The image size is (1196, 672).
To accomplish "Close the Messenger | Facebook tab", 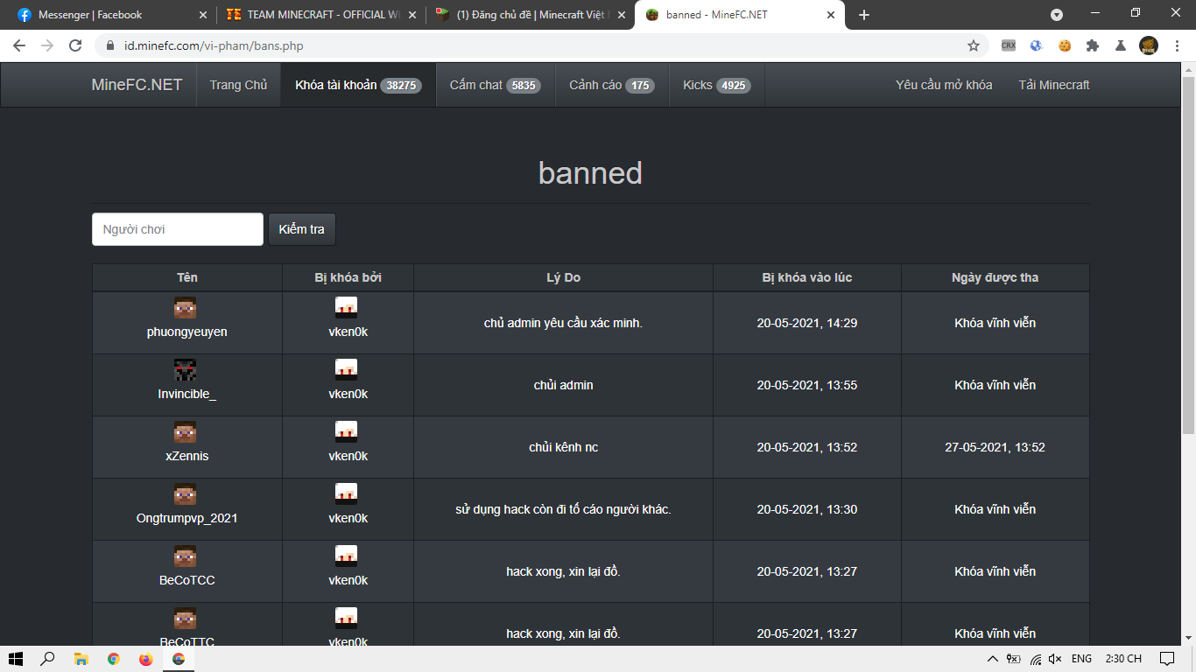I will (x=203, y=15).
